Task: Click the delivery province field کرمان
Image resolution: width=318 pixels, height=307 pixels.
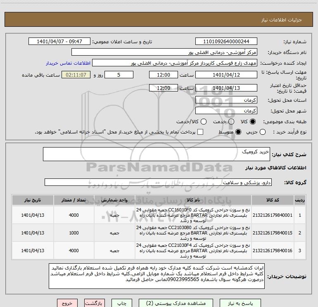Action: click(x=226, y=100)
